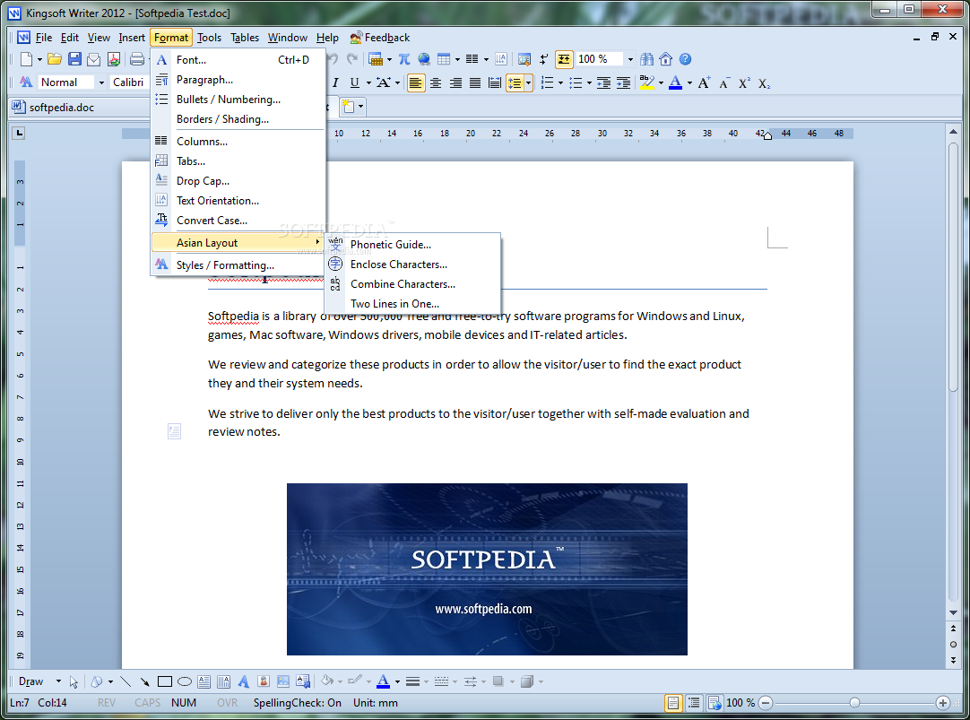Viewport: 970px width, 720px height.
Task: Expand AutoShapes dropdown in Draw toolbar
Action: pos(110,681)
